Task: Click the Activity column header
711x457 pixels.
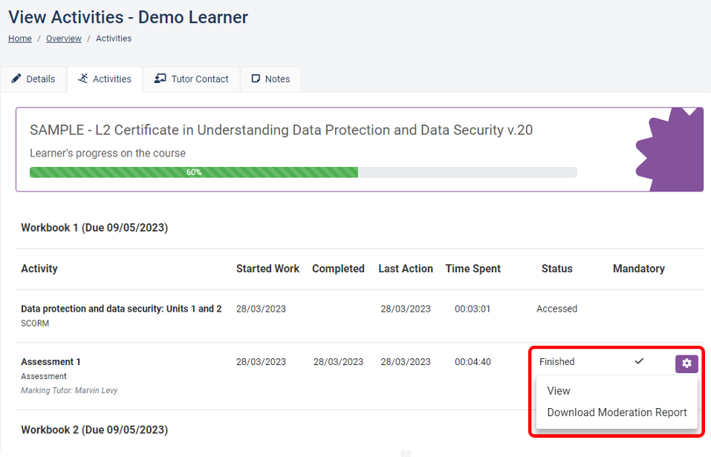Action: (x=39, y=269)
